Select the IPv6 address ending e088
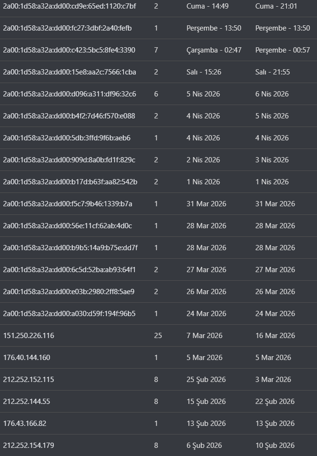 click(x=69, y=116)
